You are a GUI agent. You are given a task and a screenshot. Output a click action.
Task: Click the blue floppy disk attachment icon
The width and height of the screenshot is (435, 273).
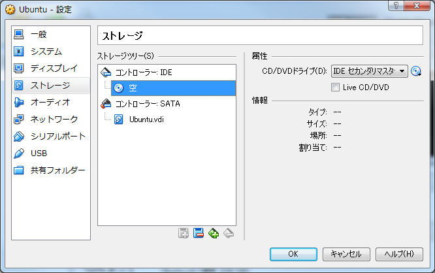199,233
